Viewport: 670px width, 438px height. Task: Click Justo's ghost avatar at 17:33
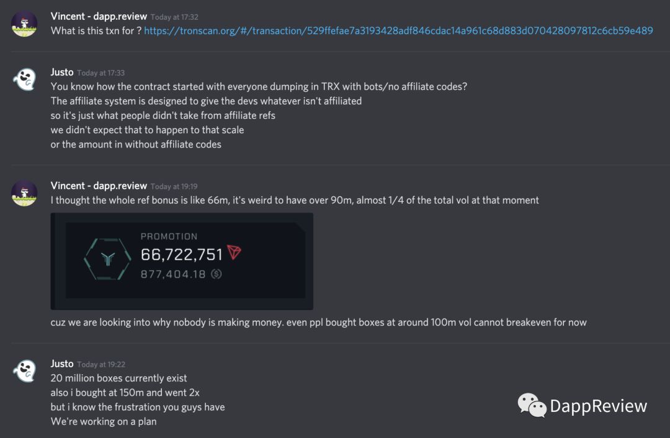[x=24, y=79]
